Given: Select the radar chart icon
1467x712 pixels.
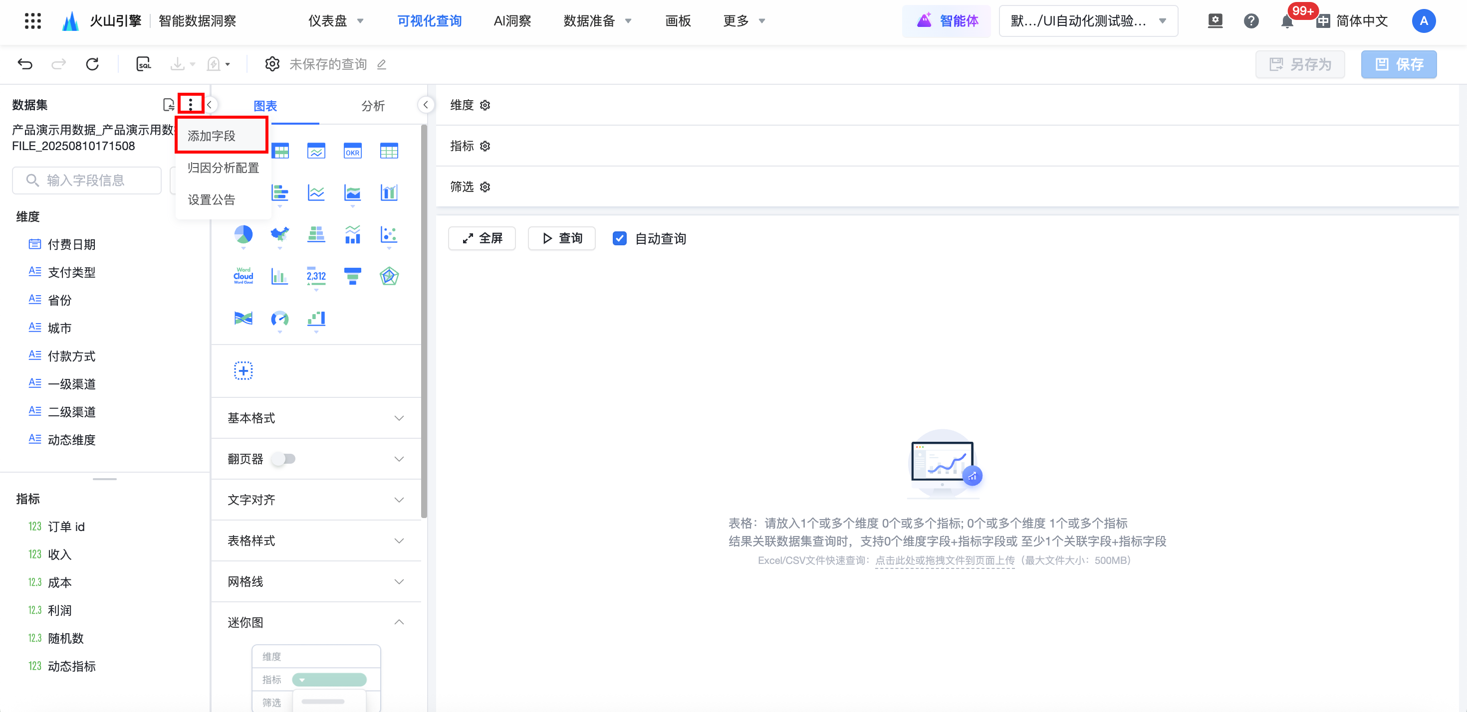Looking at the screenshot, I should tap(389, 276).
